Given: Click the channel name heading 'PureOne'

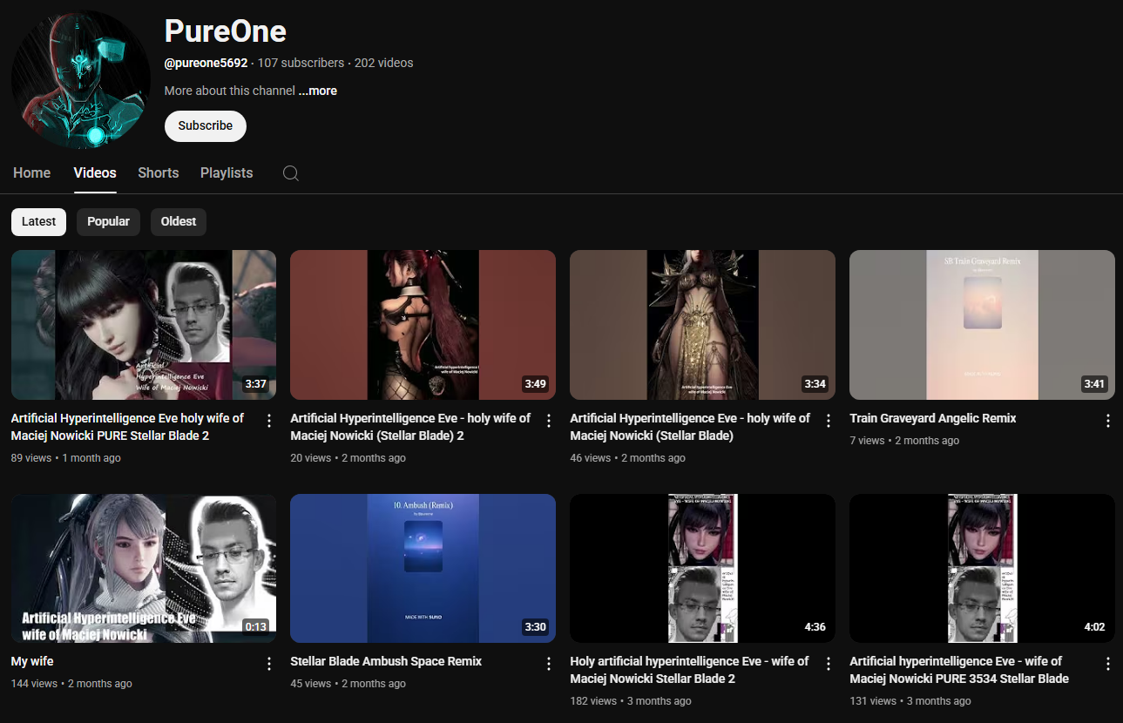Looking at the screenshot, I should pyautogui.click(x=226, y=31).
